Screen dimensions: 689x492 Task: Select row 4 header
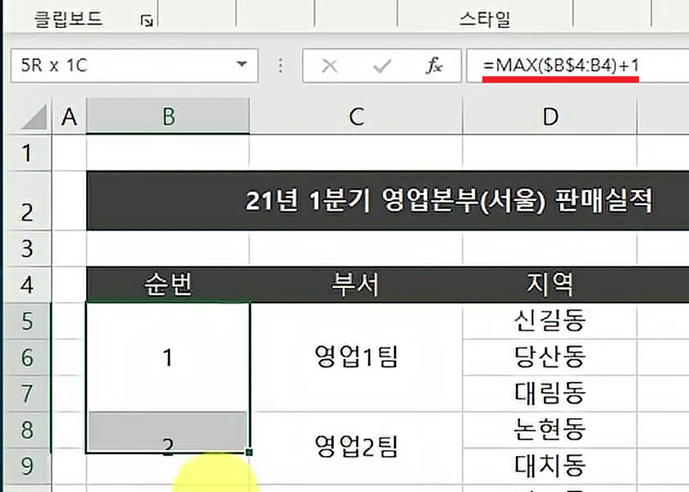(x=27, y=285)
